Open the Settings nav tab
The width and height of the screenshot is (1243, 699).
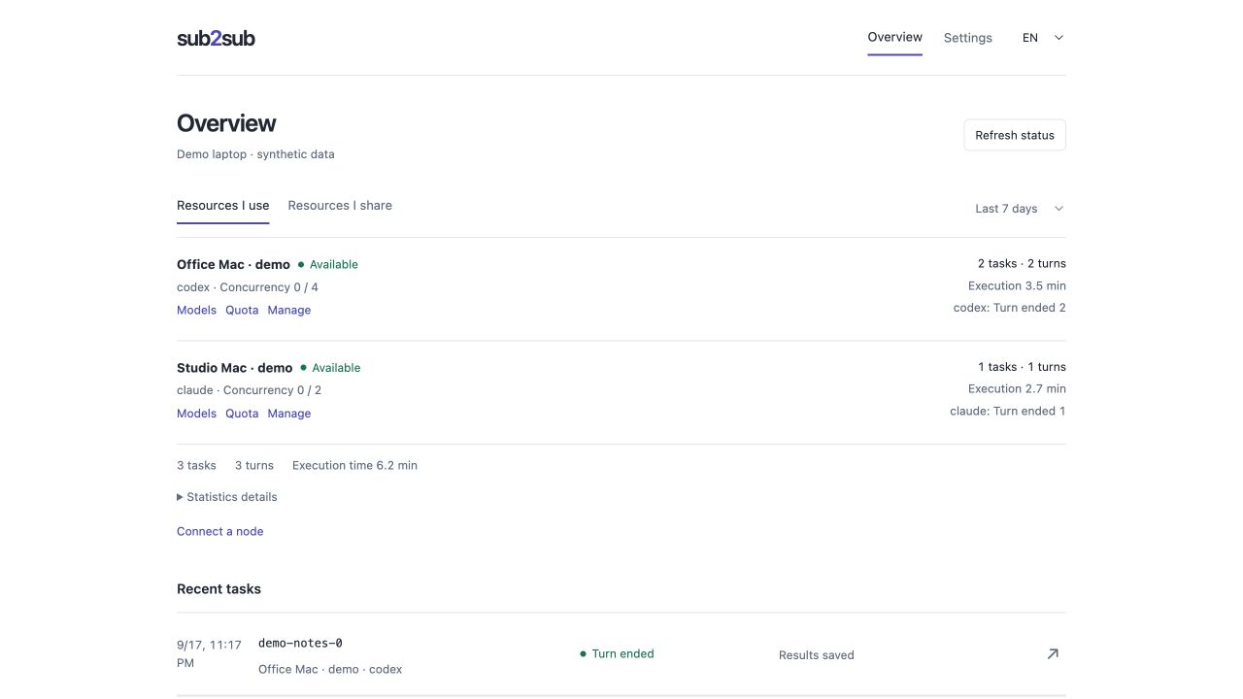[968, 38]
